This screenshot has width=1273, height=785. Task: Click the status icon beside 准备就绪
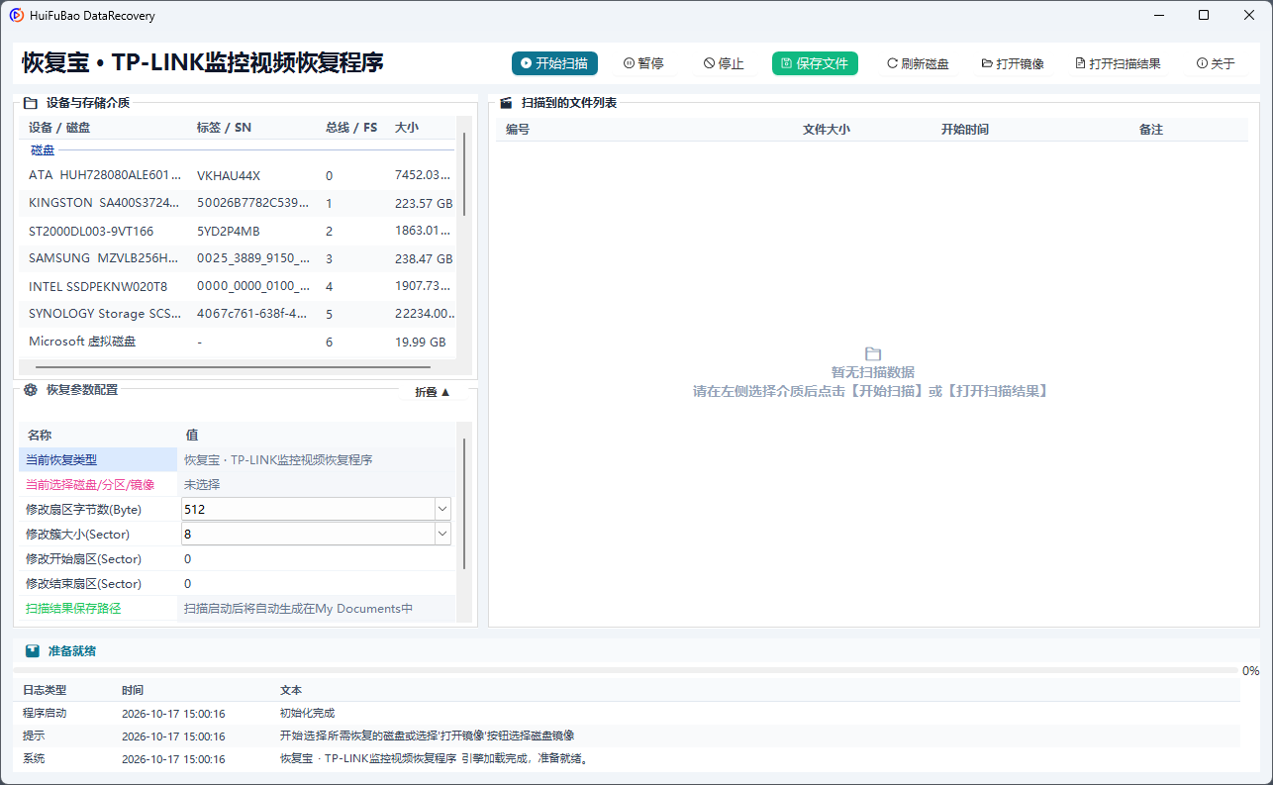(33, 651)
